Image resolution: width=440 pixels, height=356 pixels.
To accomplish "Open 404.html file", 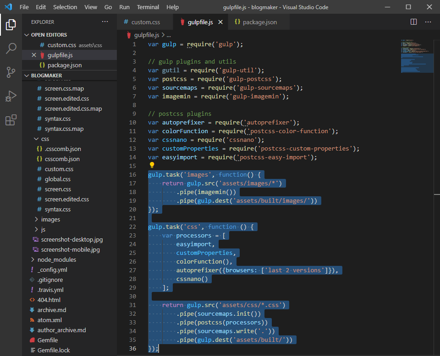I will click(x=69, y=300).
